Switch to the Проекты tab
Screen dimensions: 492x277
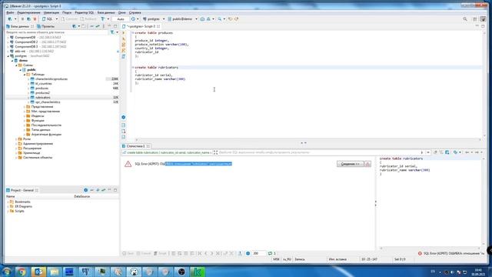point(46,26)
